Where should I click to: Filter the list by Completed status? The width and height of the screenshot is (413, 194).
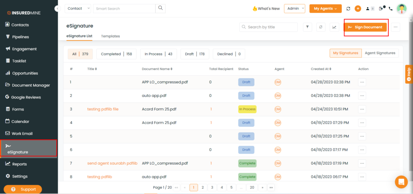pos(117,54)
